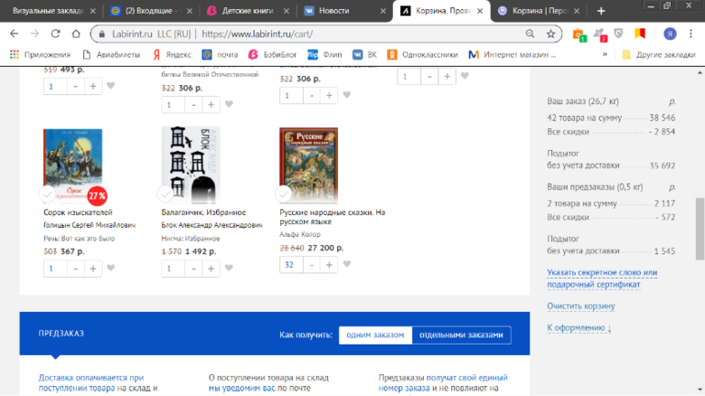
Task: Decrease quantity of 'Балаганчик. Избранное' with minus
Action: click(x=193, y=268)
